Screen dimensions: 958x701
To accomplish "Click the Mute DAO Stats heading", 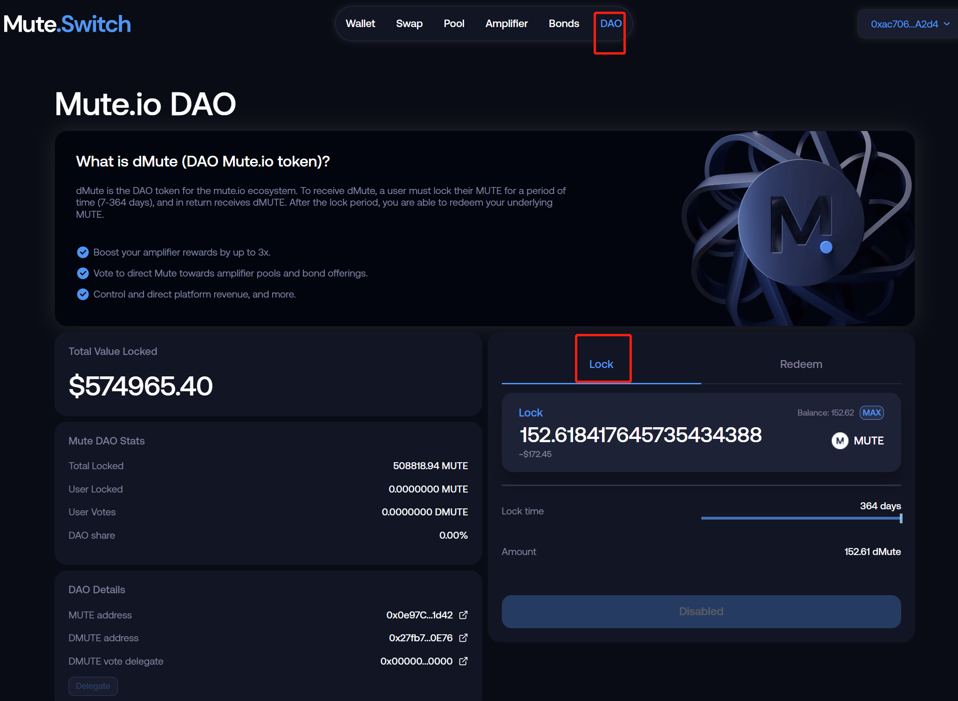I will (x=106, y=440).
